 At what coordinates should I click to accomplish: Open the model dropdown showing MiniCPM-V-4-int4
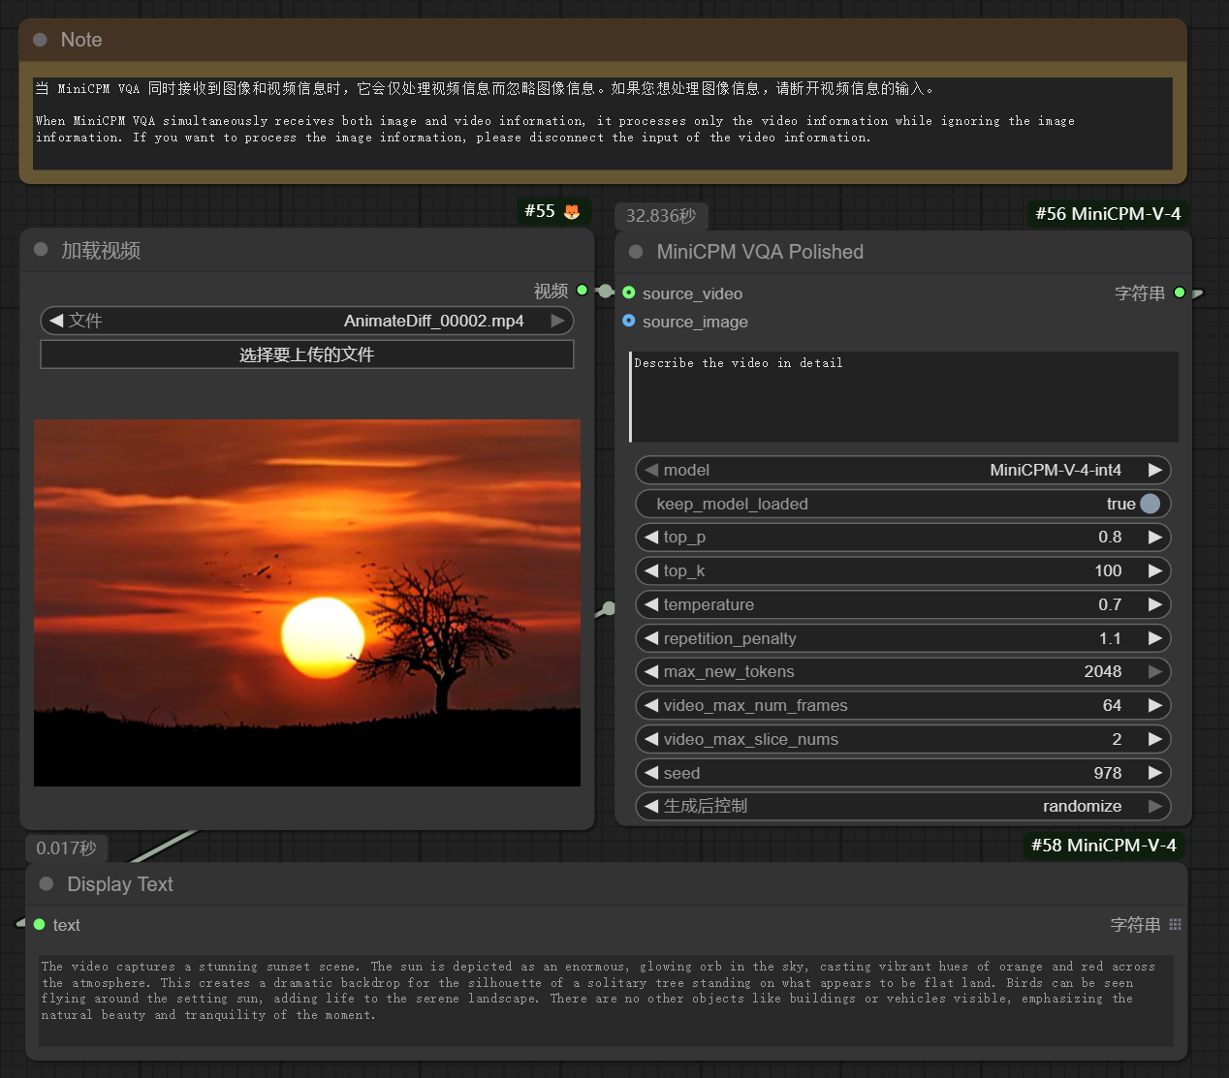[x=903, y=470]
